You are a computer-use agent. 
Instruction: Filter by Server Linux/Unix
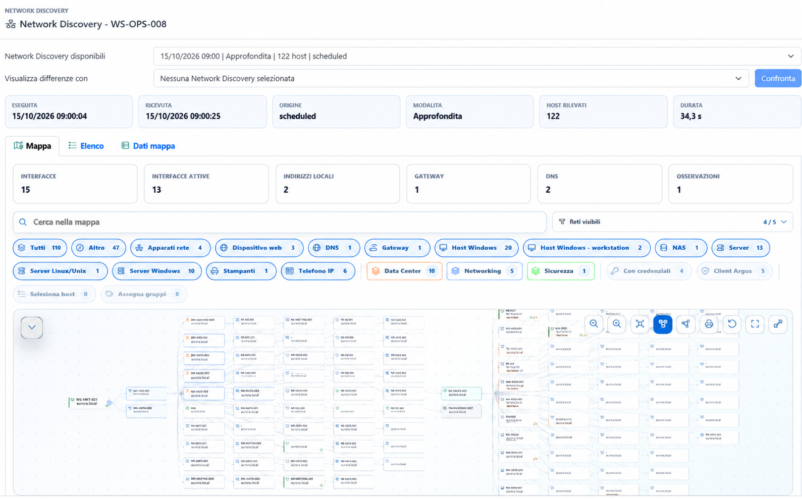coord(60,271)
